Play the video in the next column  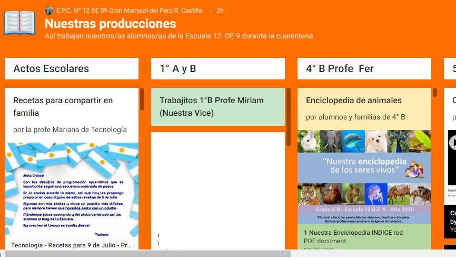452,143
